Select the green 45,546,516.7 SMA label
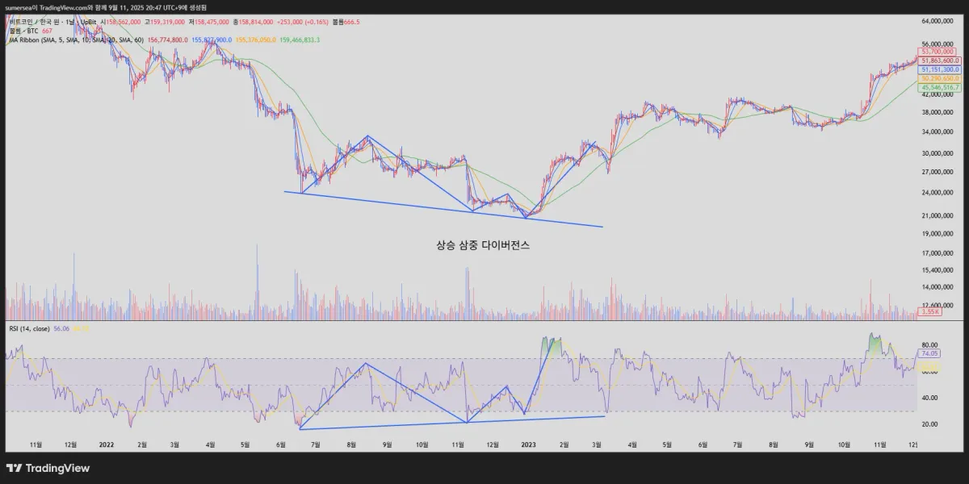Screen dimensions: 969x484 (x=939, y=87)
